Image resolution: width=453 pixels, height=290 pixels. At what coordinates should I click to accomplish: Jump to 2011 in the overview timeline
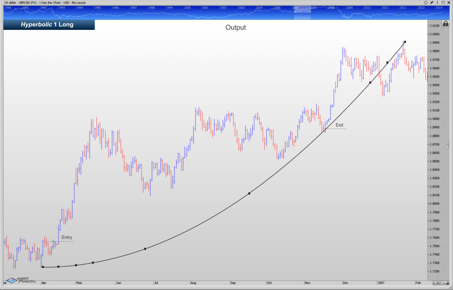[x=385, y=8]
